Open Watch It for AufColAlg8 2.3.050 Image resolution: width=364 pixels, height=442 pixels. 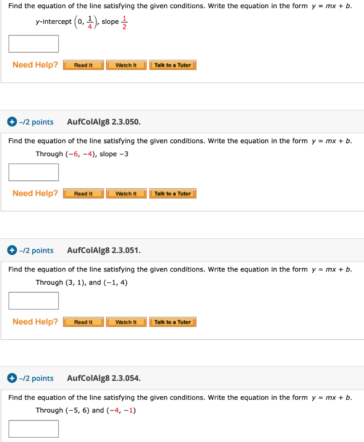pos(126,193)
